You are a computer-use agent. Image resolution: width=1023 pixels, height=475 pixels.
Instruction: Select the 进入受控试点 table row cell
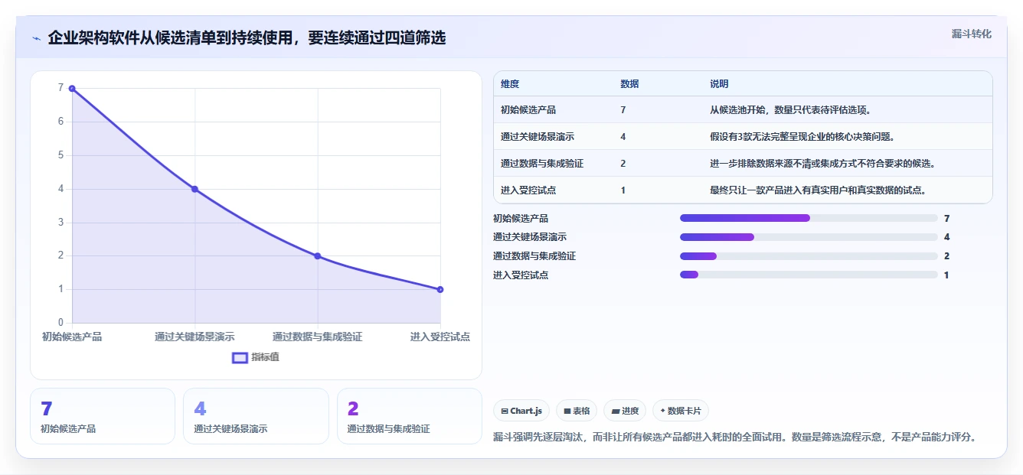coord(528,190)
